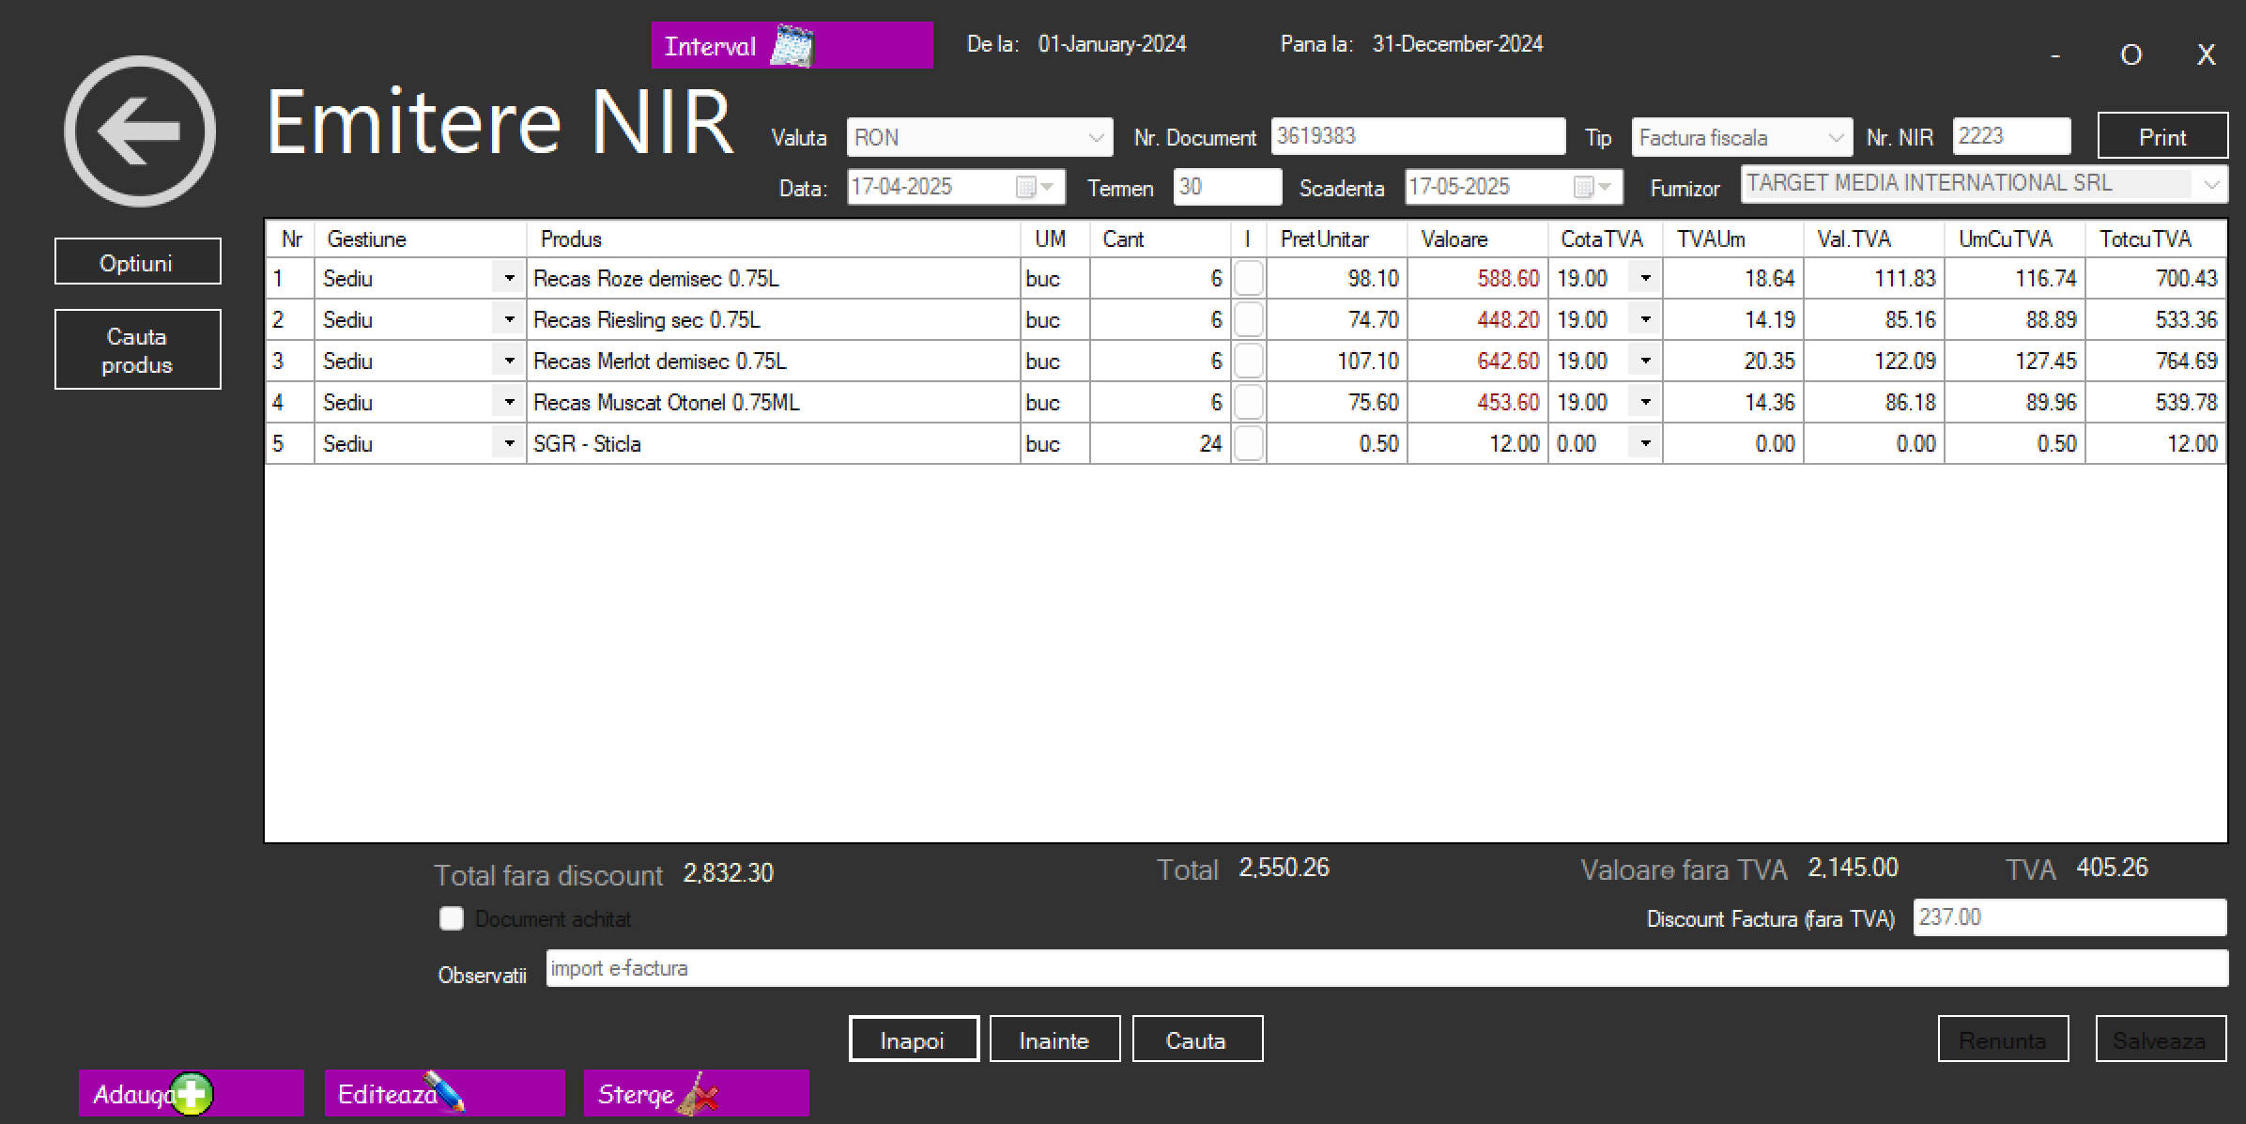Image resolution: width=2246 pixels, height=1124 pixels.
Task: Click the Editeaza pencil icon
Action: 444,1092
